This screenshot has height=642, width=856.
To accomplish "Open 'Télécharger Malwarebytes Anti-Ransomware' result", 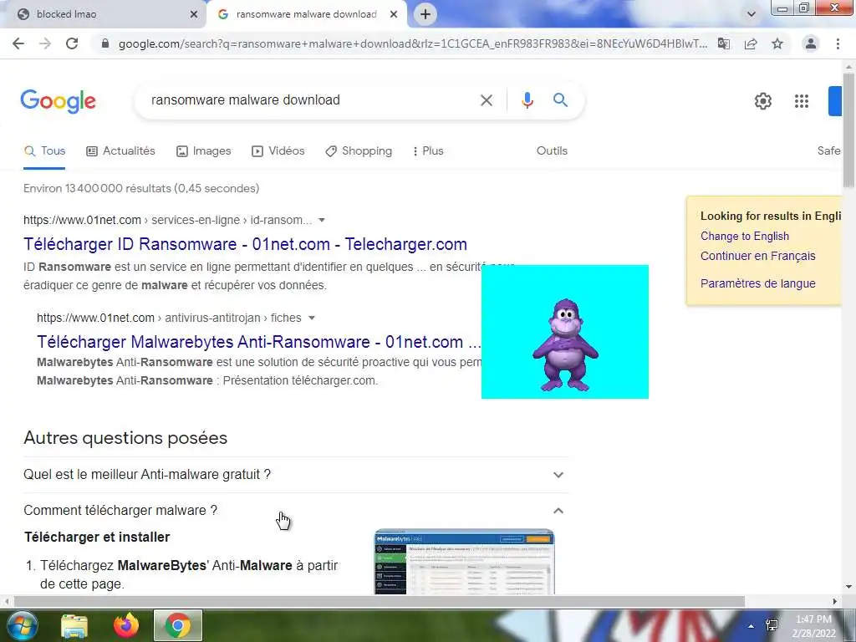I will (259, 342).
